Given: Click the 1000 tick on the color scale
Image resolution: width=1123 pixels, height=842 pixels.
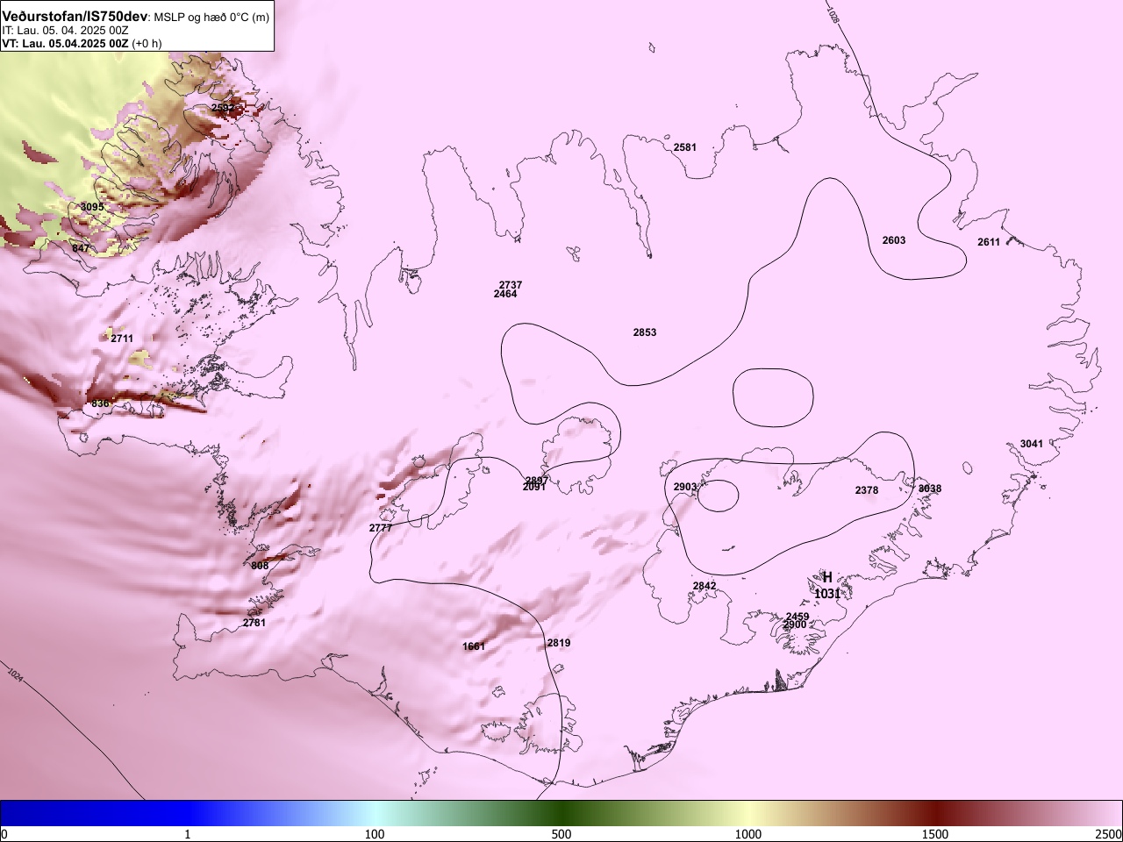Looking at the screenshot, I should (x=748, y=833).
